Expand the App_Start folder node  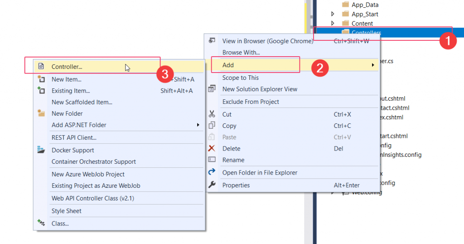click(333, 14)
